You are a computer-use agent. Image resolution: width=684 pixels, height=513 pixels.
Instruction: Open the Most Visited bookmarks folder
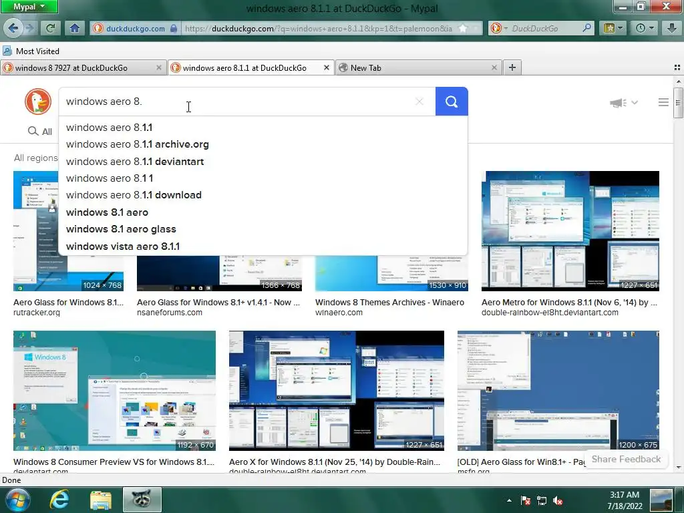[x=31, y=51]
